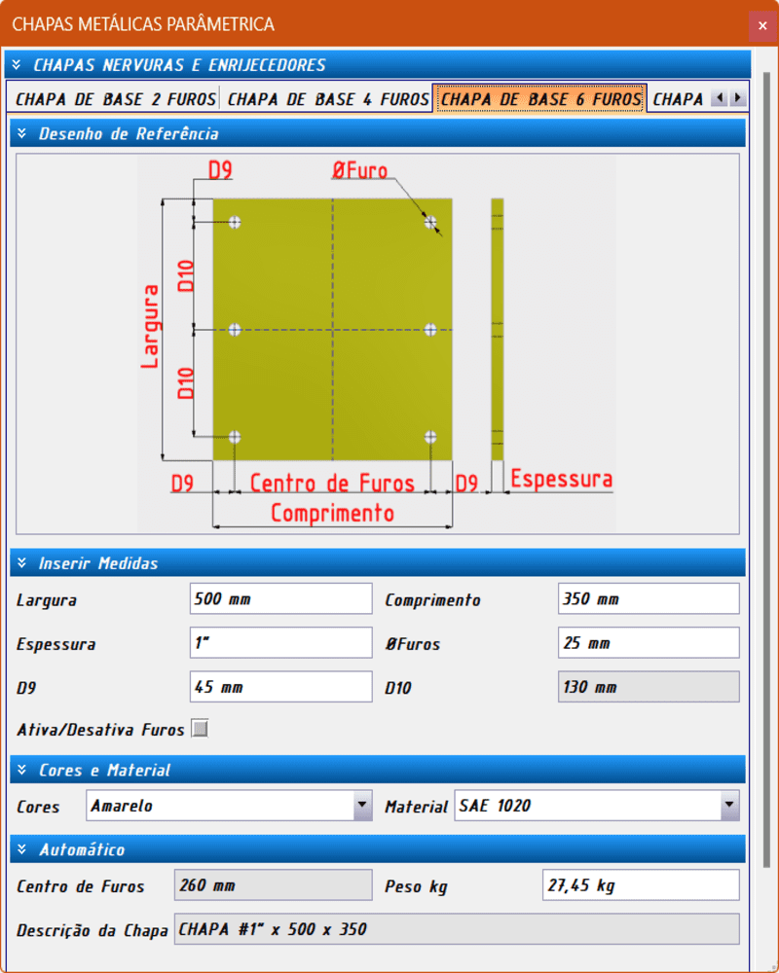Click the Comprimento input field
This screenshot has height=973, width=779.
[x=649, y=598]
